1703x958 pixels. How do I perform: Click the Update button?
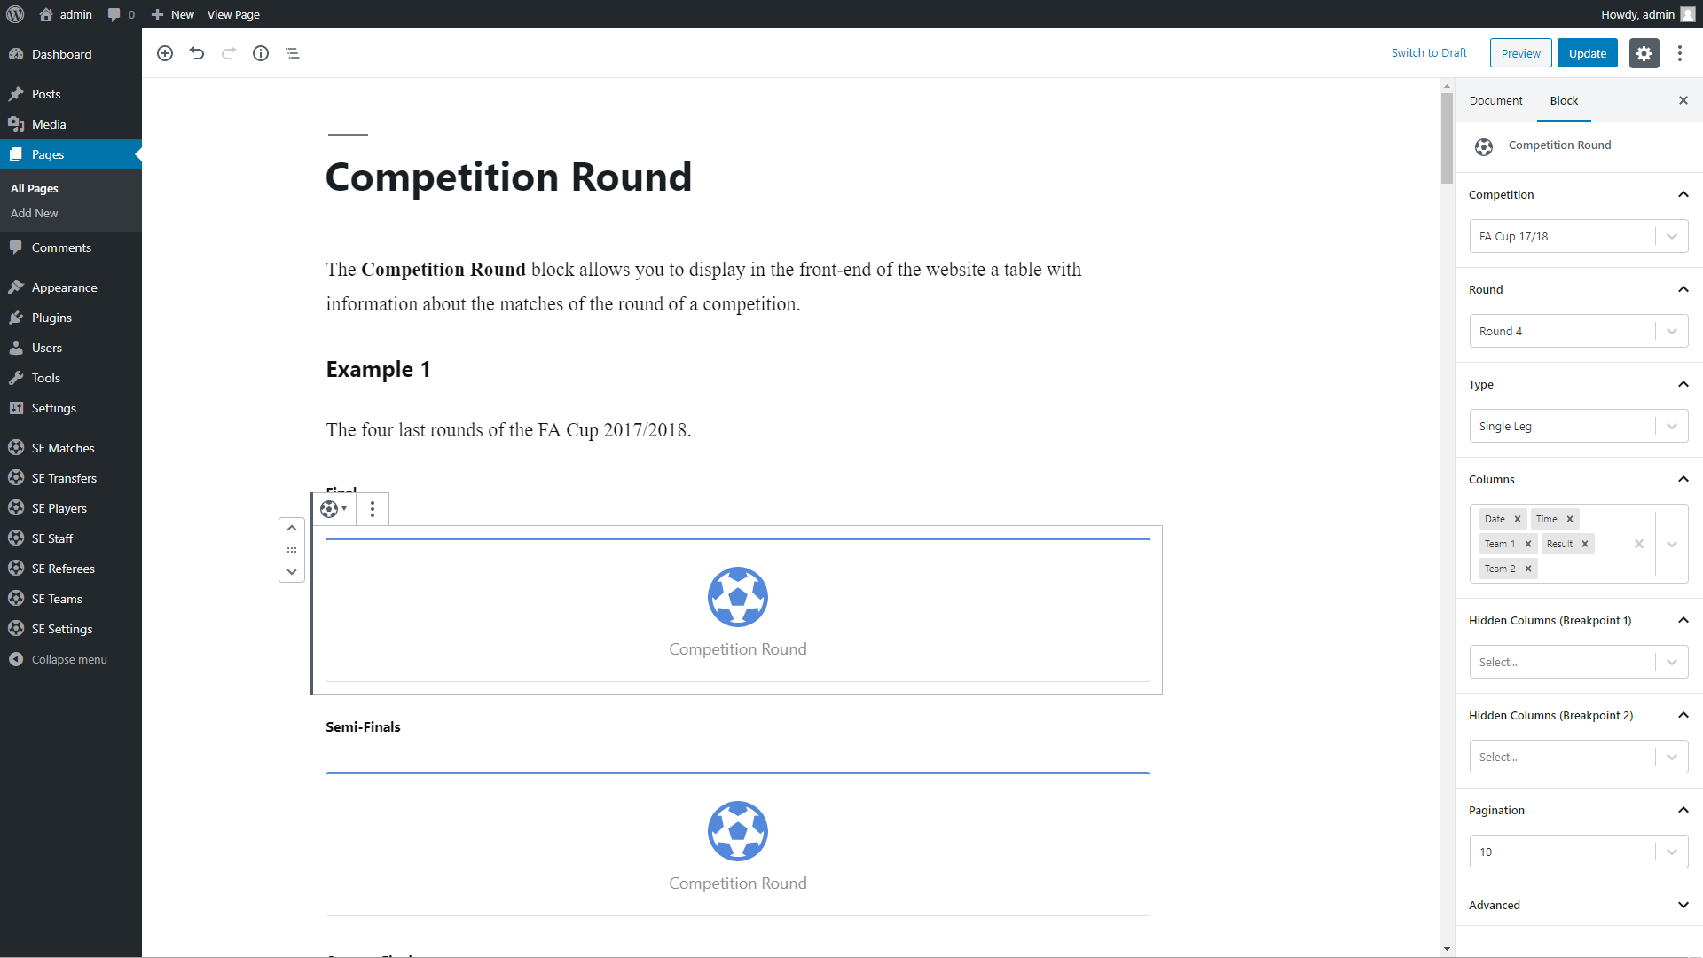[x=1587, y=53]
